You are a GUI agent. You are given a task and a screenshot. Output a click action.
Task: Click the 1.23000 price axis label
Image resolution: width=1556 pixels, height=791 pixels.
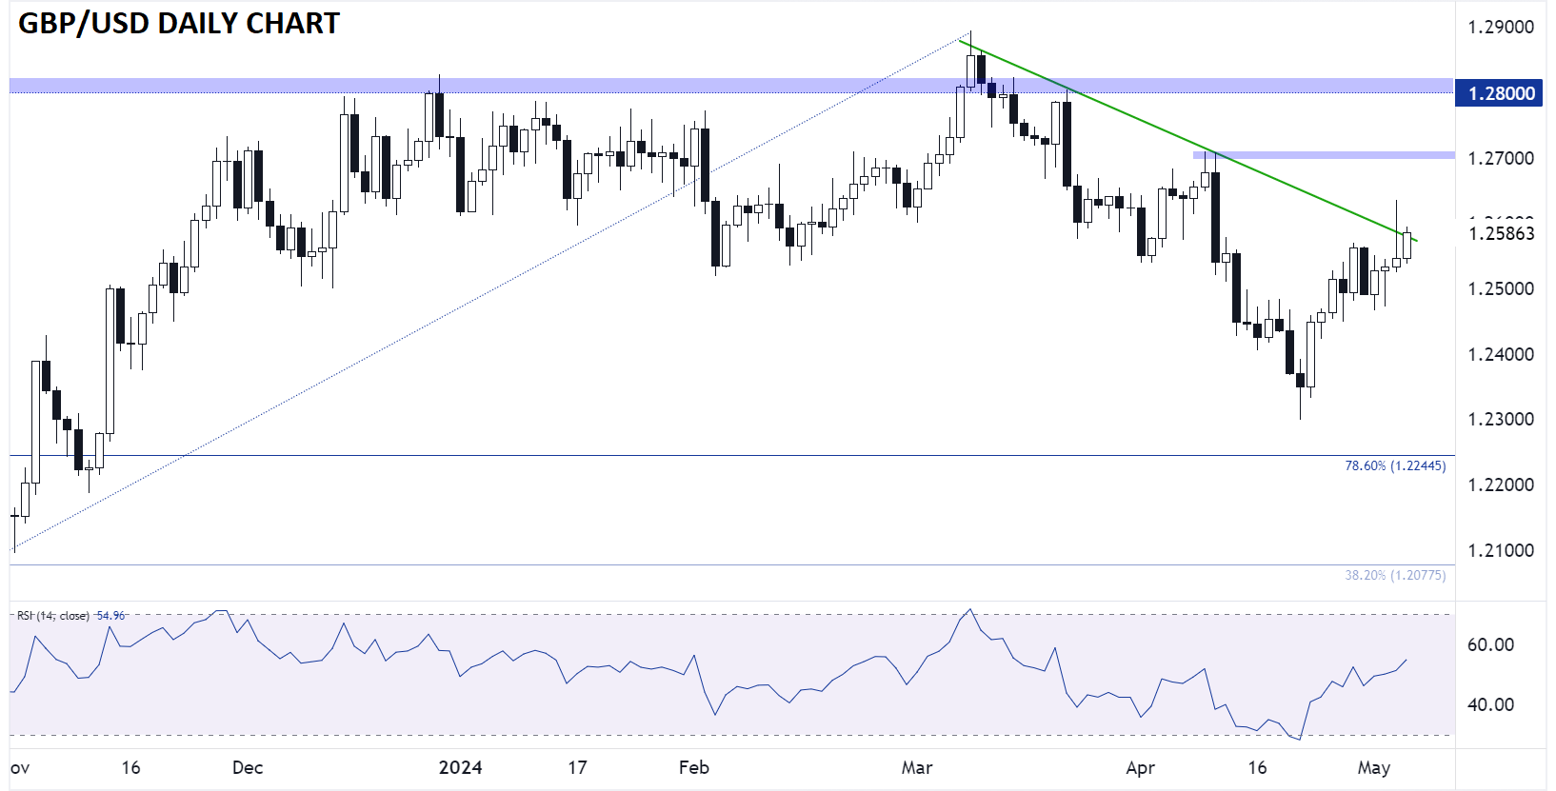tap(1501, 419)
